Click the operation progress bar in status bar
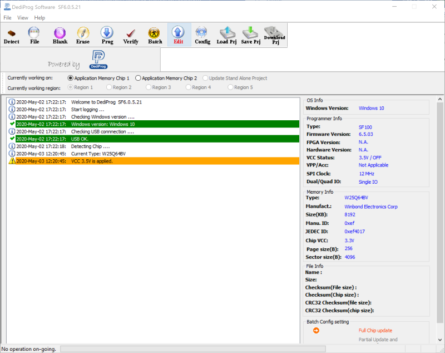This screenshot has height=353, width=445. [x=193, y=349]
